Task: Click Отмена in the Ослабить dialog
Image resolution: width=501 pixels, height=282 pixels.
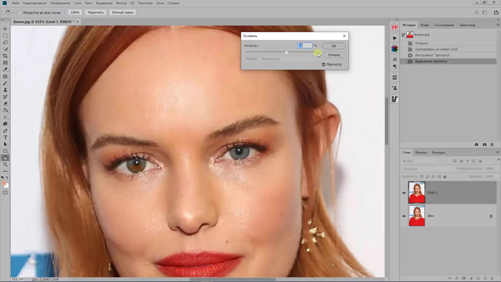Action: click(334, 55)
